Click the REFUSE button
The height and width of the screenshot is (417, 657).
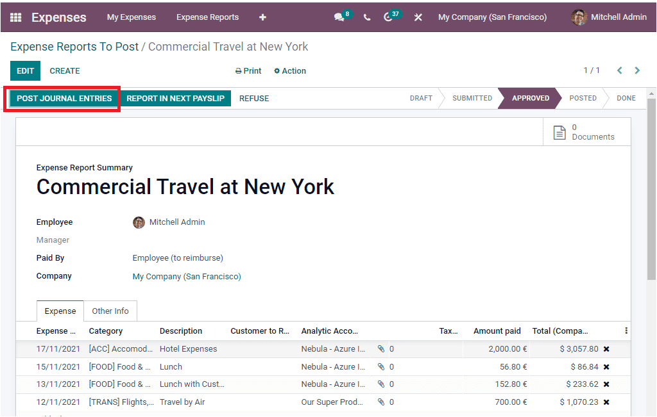[x=253, y=98]
